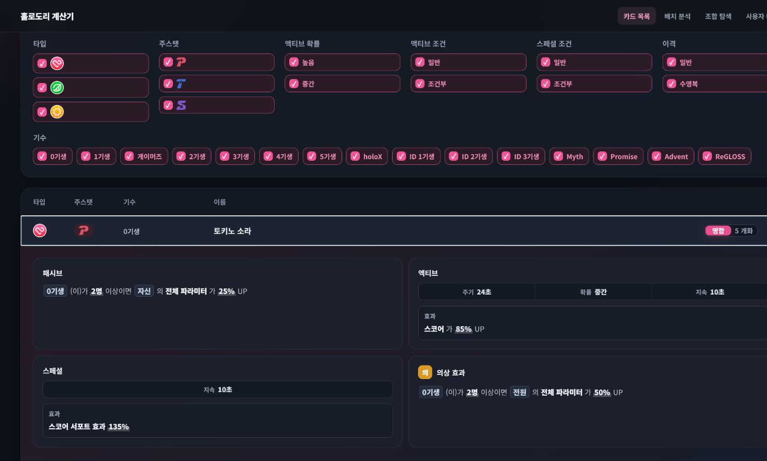767x461 pixels.
Task: Go to the 조합 탐색 tab
Action: pyautogui.click(x=718, y=16)
